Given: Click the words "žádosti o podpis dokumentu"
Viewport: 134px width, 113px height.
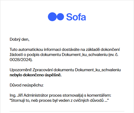Looking at the screenshot, I should click(35, 55).
